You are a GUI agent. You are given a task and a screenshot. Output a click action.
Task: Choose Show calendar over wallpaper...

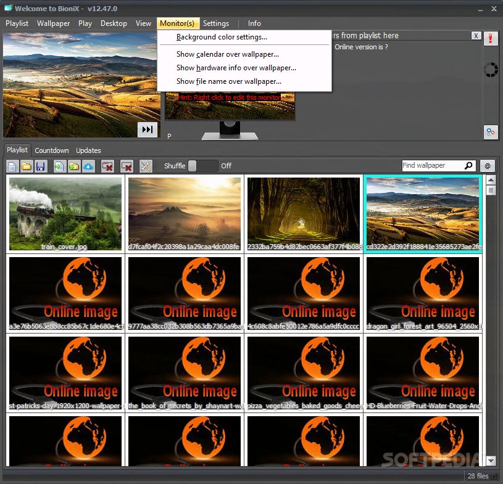coord(244,54)
